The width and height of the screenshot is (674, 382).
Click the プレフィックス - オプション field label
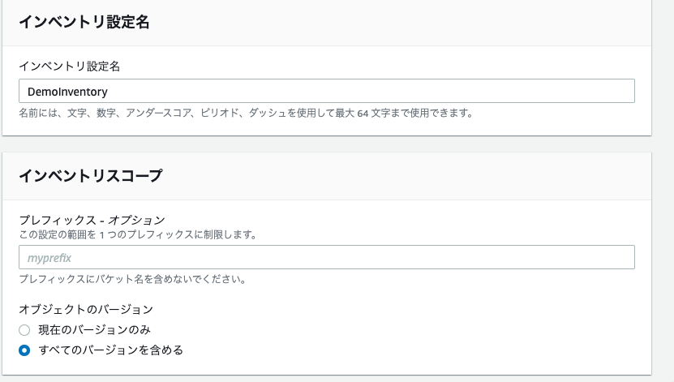[92, 220]
